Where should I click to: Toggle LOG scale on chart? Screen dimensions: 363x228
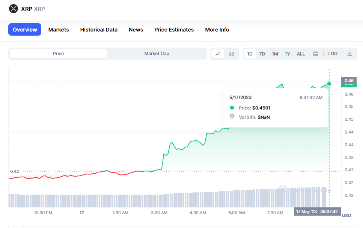(x=333, y=54)
